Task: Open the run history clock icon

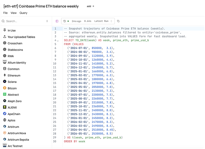Action: point(65,21)
